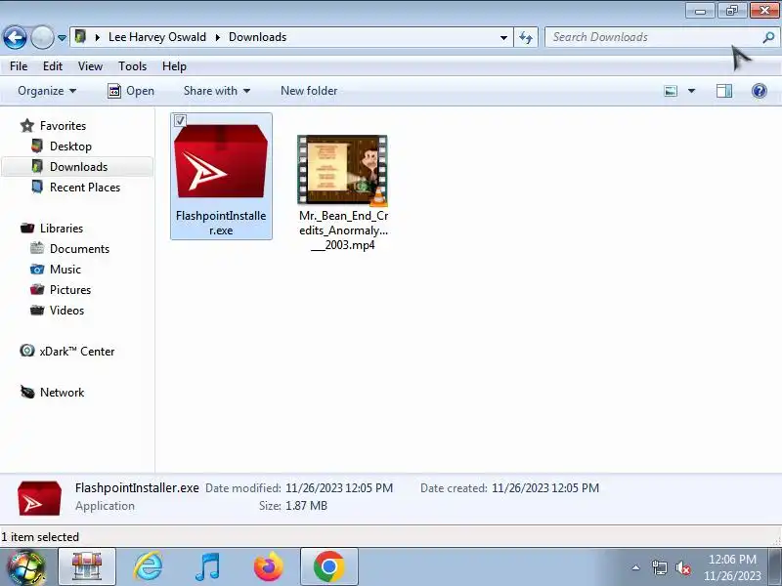
Task: Click the Windows Start orb
Action: pyautogui.click(x=25, y=567)
